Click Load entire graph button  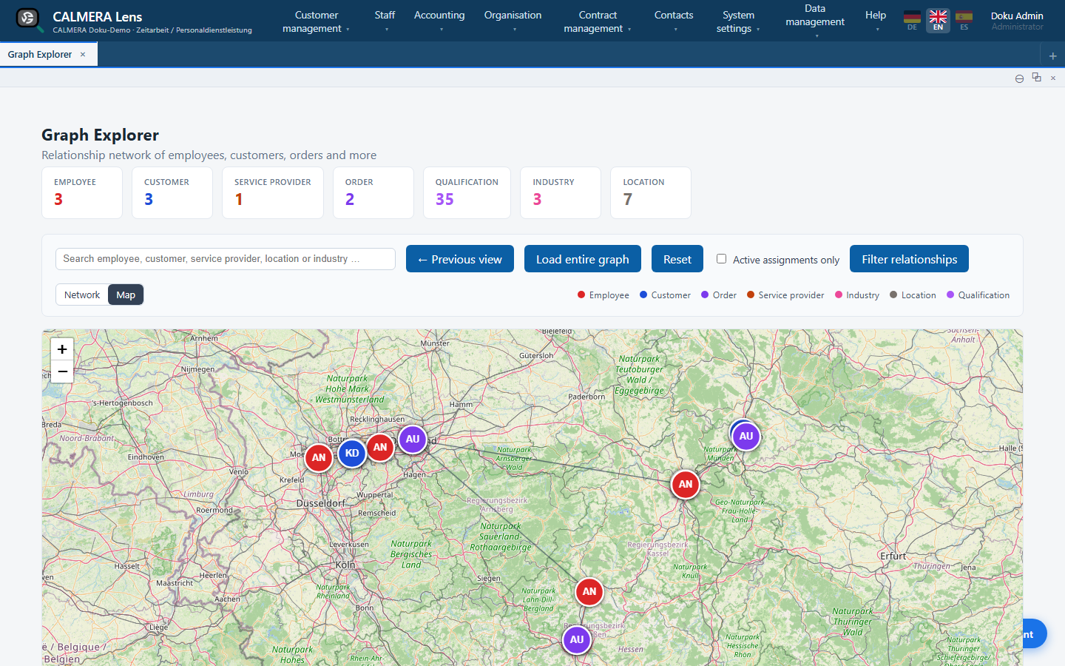point(583,259)
